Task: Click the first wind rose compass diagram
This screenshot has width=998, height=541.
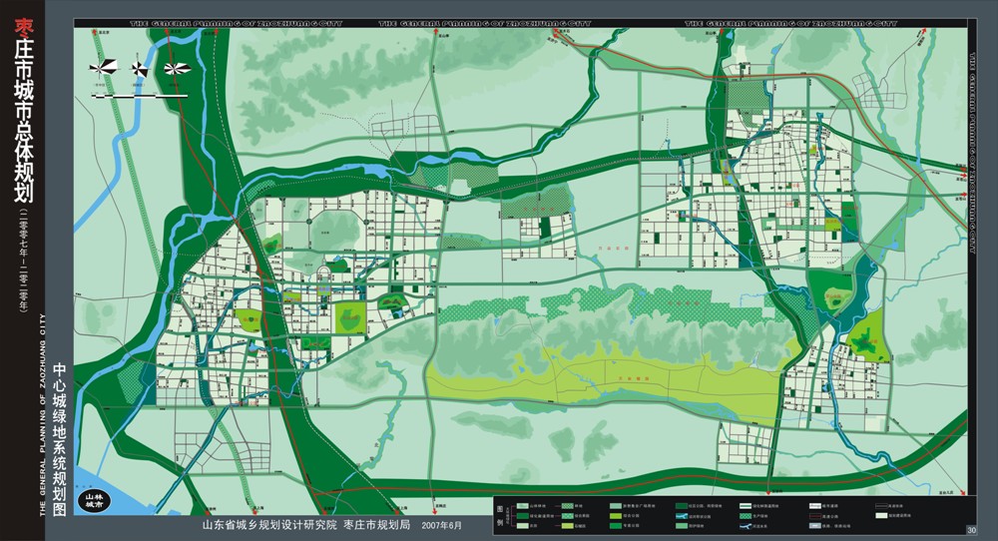Action: [103, 68]
